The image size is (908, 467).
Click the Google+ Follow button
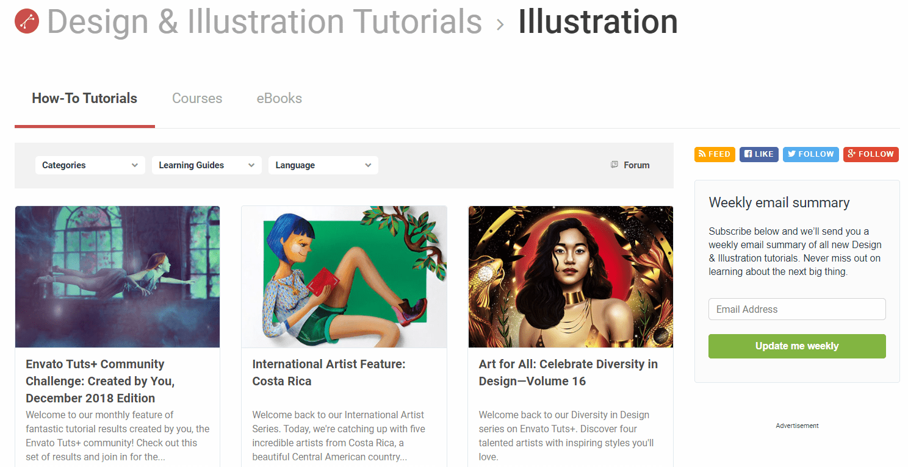coord(871,154)
